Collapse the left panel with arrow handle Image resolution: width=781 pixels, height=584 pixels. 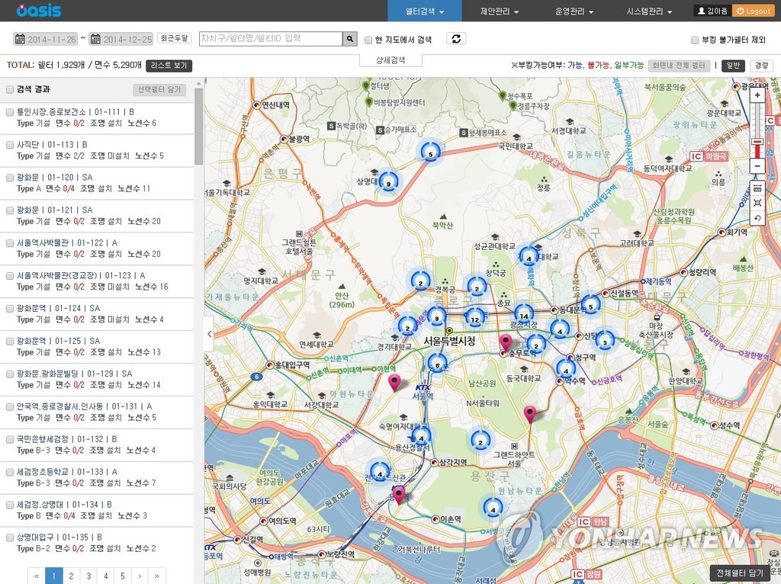211,334
